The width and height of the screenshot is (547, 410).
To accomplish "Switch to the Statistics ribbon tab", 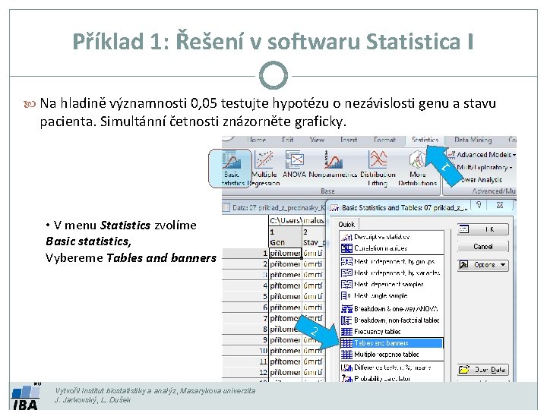I will coord(425,140).
